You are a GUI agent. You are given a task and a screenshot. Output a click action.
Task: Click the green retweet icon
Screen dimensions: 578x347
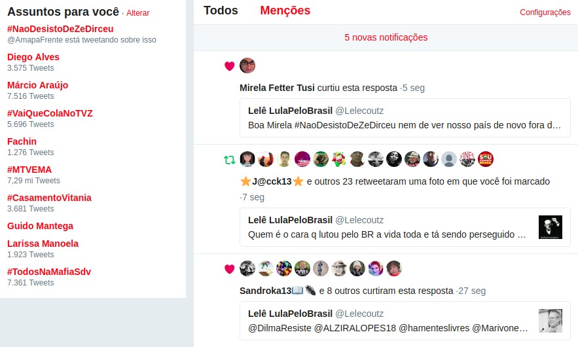[x=229, y=160]
